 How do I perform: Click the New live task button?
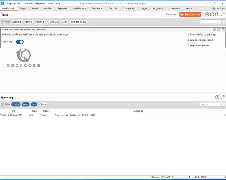click(190, 15)
